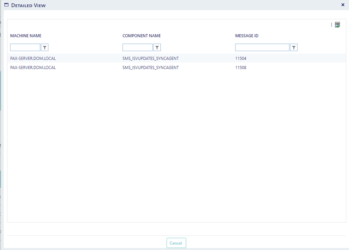
Task: Focus the Component Name filter text box
Action: [137, 47]
